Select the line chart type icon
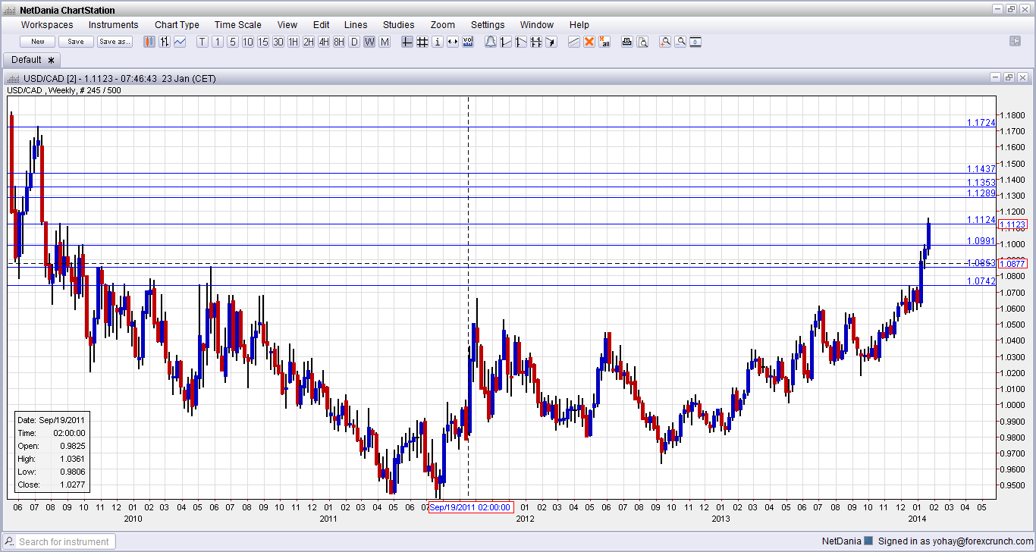This screenshot has height=552, width=1036. click(180, 42)
